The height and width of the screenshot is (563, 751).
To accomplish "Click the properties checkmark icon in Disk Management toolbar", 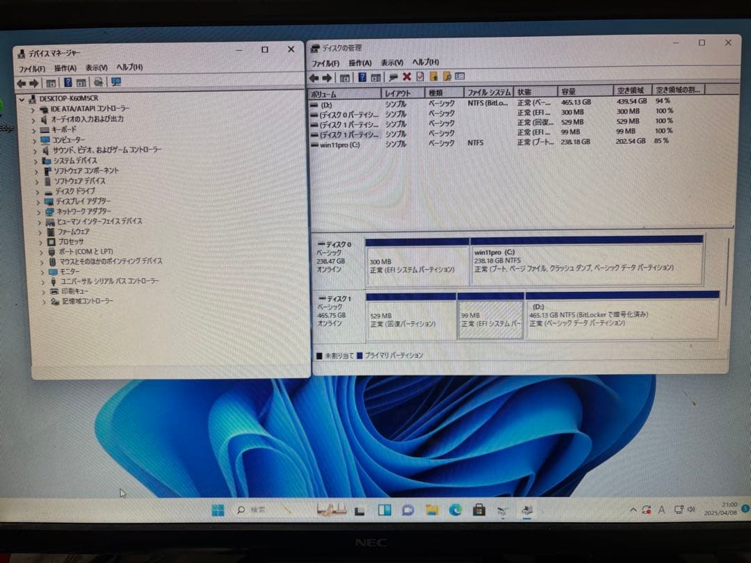I will coord(421,77).
